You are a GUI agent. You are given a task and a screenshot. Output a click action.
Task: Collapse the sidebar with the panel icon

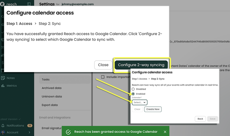(x=29, y=4)
